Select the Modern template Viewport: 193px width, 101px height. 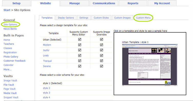47,45
